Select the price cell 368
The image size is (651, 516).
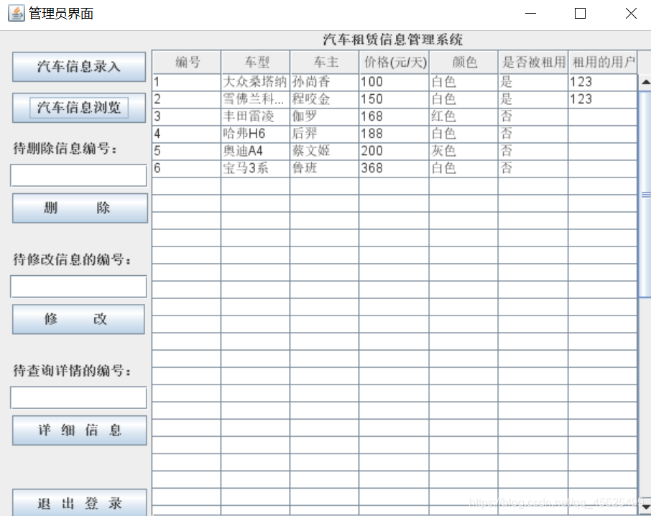click(x=394, y=169)
